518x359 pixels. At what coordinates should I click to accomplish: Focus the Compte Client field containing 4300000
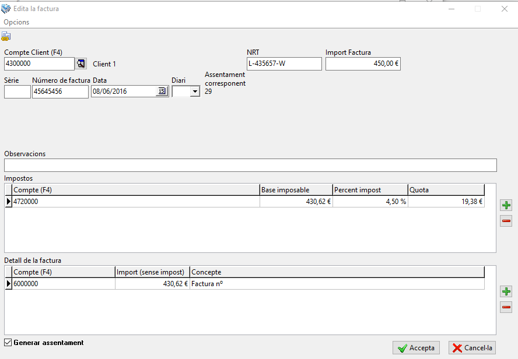click(39, 64)
